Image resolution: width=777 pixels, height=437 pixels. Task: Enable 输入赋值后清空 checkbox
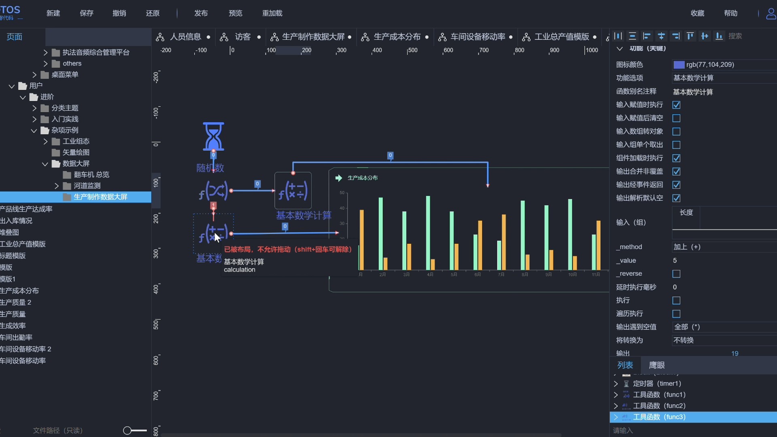(676, 118)
